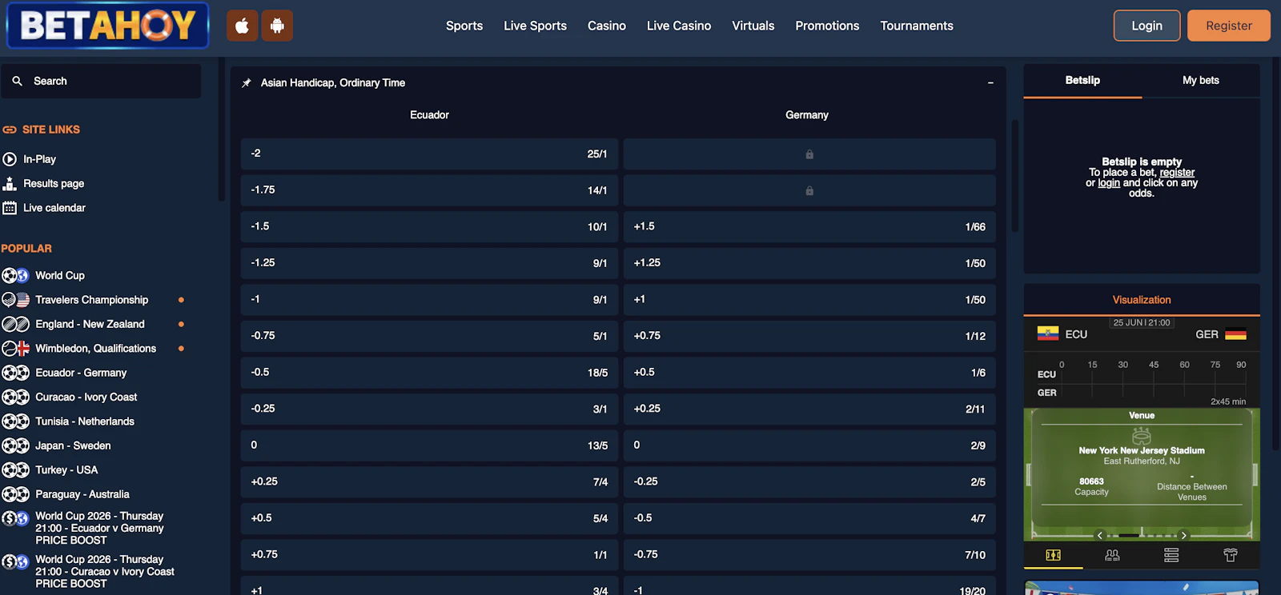Open the Virtuals menu item

753,26
